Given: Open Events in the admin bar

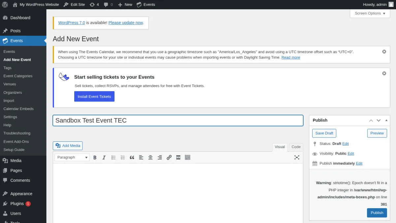Looking at the screenshot, I should tap(146, 4).
